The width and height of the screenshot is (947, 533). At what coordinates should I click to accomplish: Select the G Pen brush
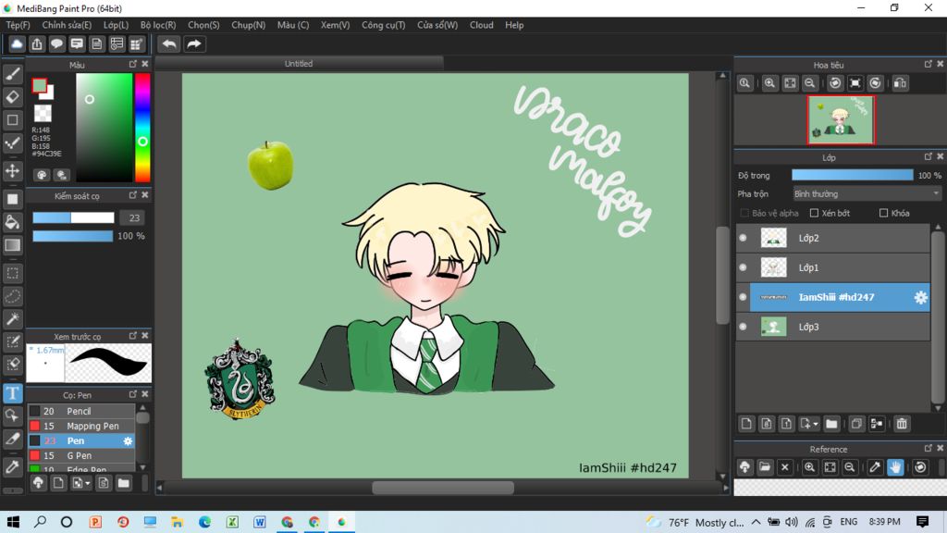(x=81, y=455)
